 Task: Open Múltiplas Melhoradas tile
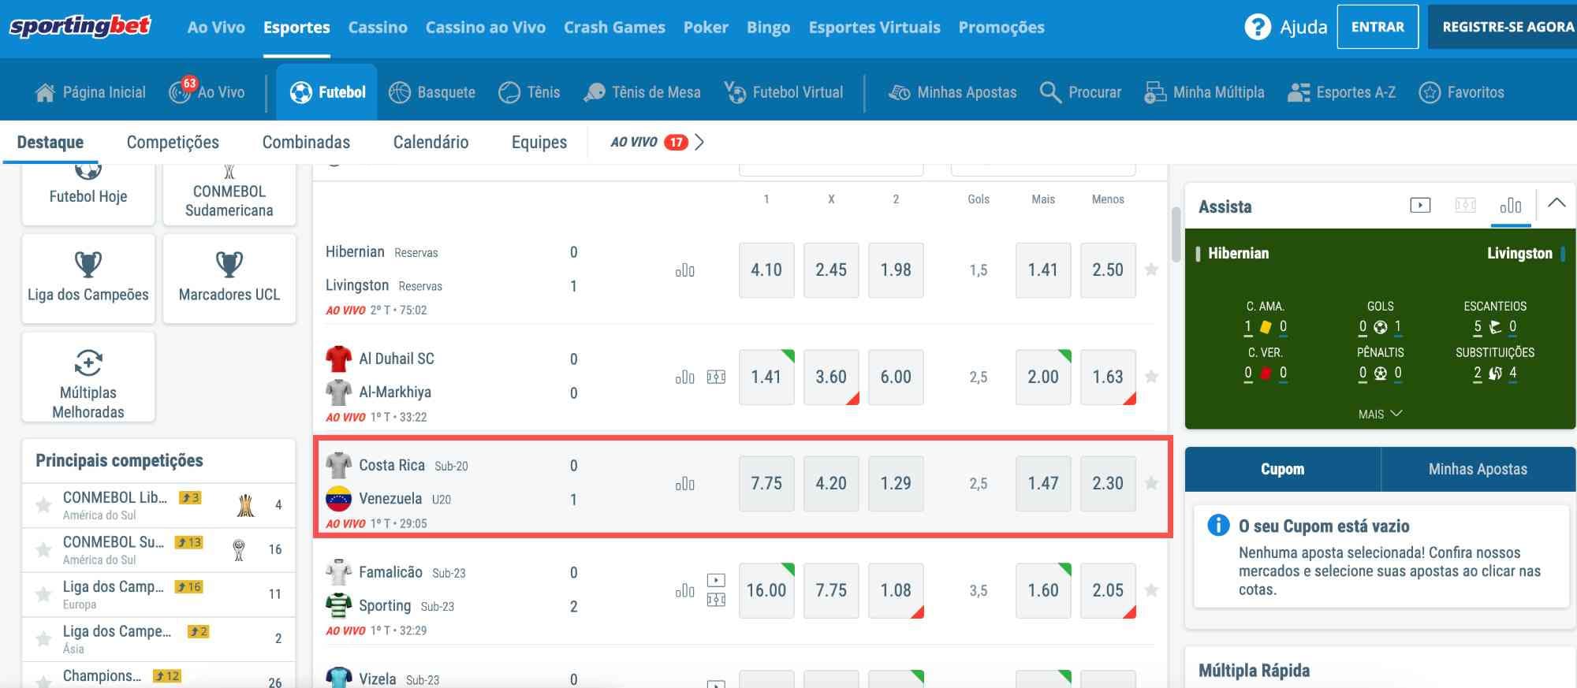tap(88, 377)
